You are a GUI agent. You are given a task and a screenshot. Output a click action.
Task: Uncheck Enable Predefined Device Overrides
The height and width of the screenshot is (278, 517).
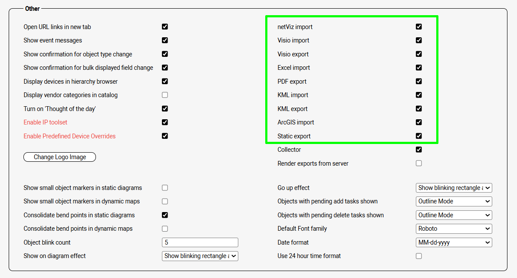(165, 136)
